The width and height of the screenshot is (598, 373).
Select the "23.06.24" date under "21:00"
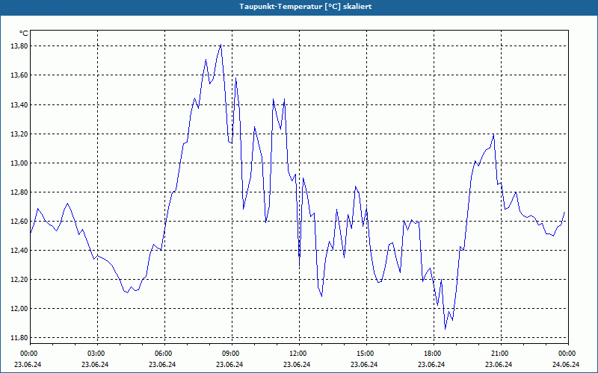pos(499,364)
